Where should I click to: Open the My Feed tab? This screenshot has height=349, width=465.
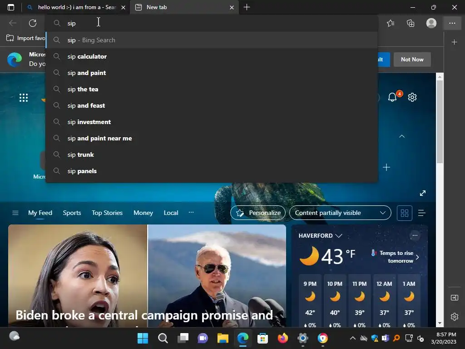tap(40, 213)
